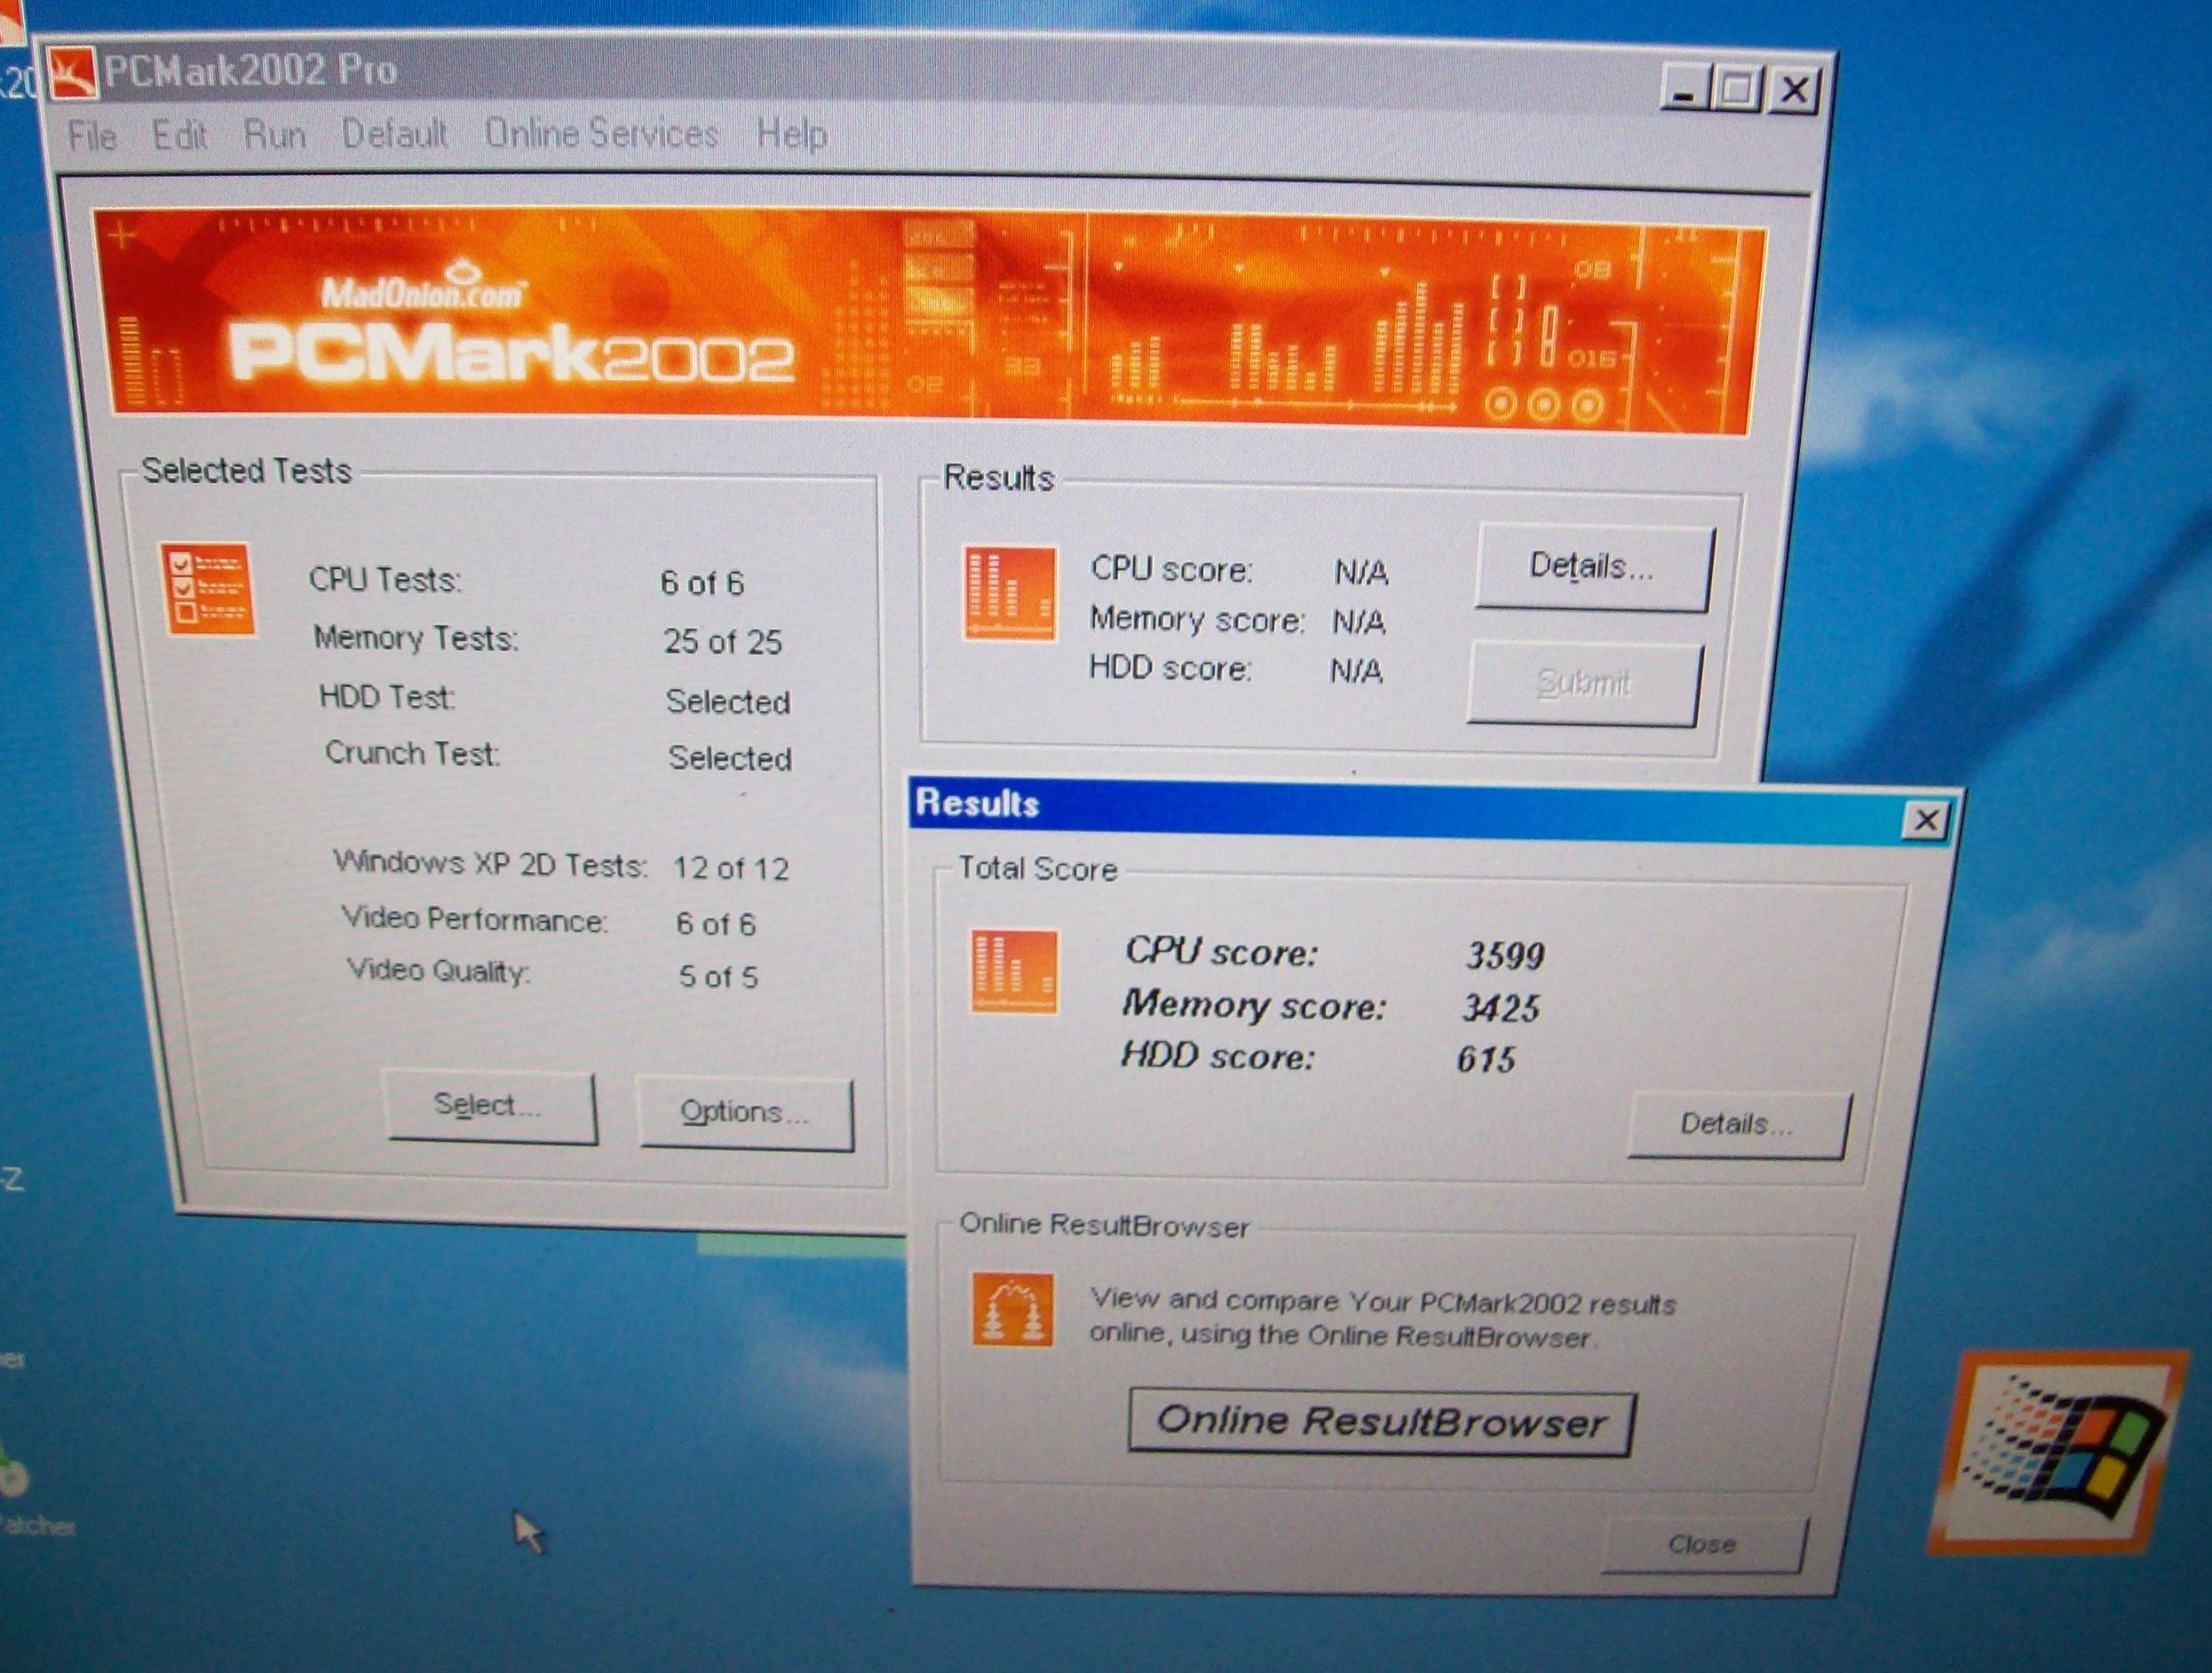Click the CPU score value 3599
The height and width of the screenshot is (1673, 2212).
[x=1505, y=956]
